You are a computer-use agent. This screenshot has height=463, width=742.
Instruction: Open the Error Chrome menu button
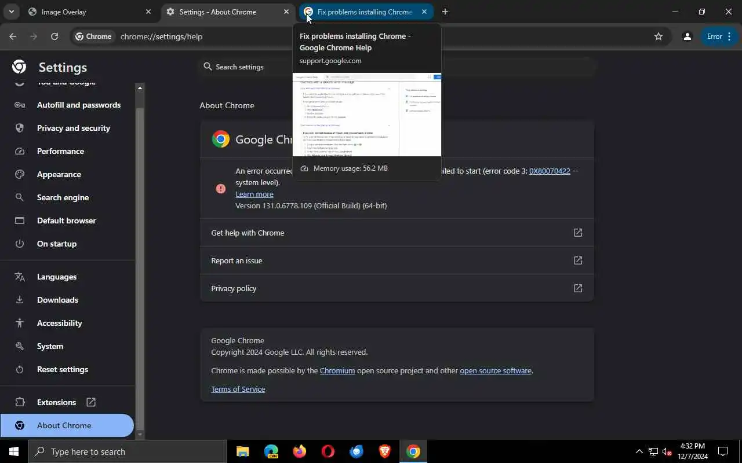(719, 36)
